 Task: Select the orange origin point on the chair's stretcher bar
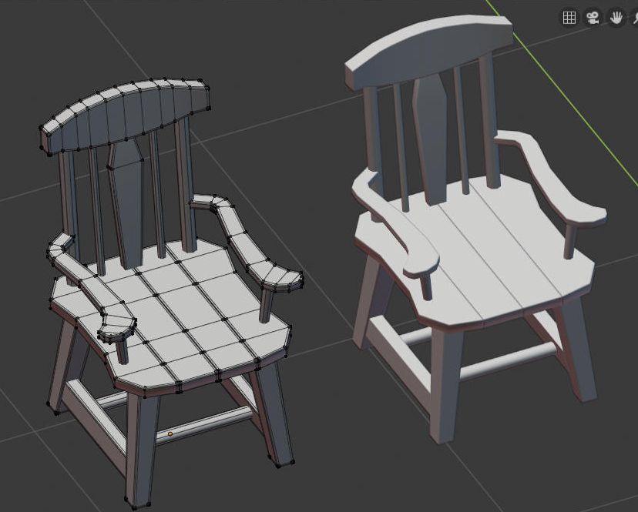170,434
